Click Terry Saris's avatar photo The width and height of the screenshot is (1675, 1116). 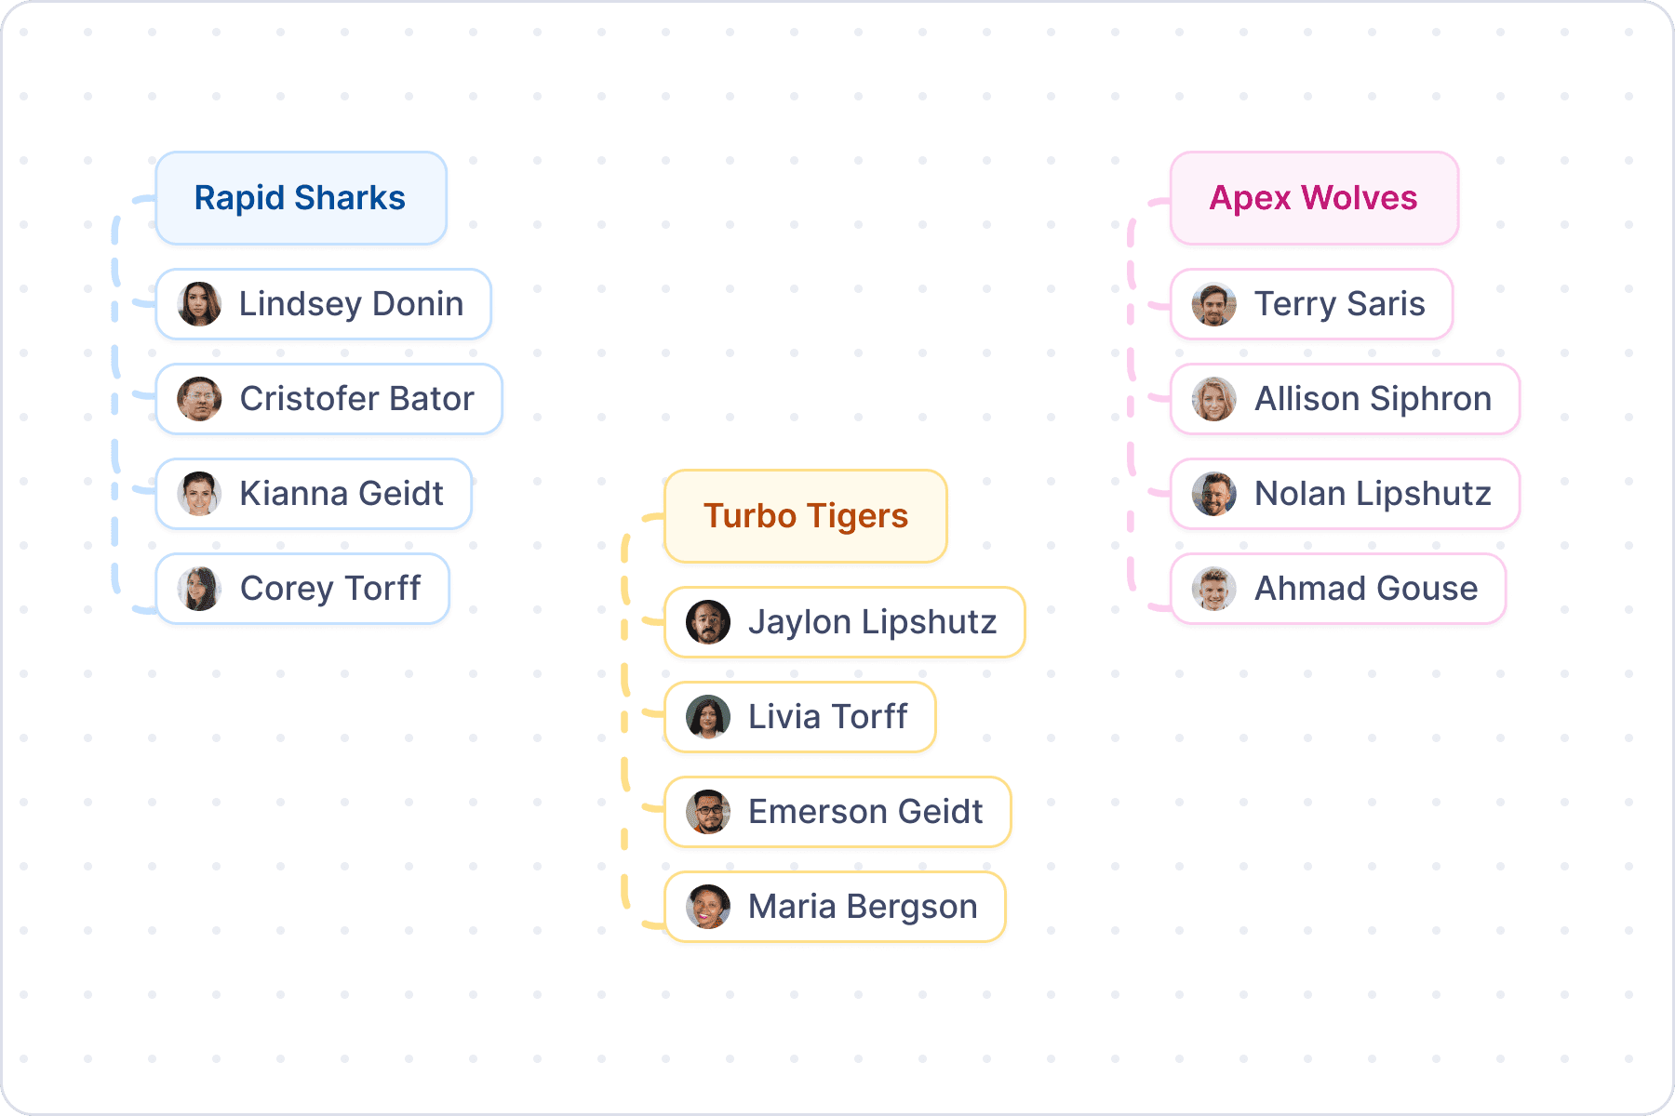point(1214,304)
